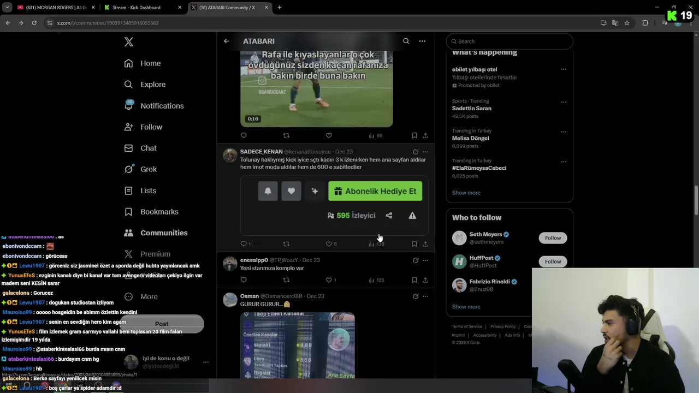Bookmark this page with the star icon

[x=627, y=23]
